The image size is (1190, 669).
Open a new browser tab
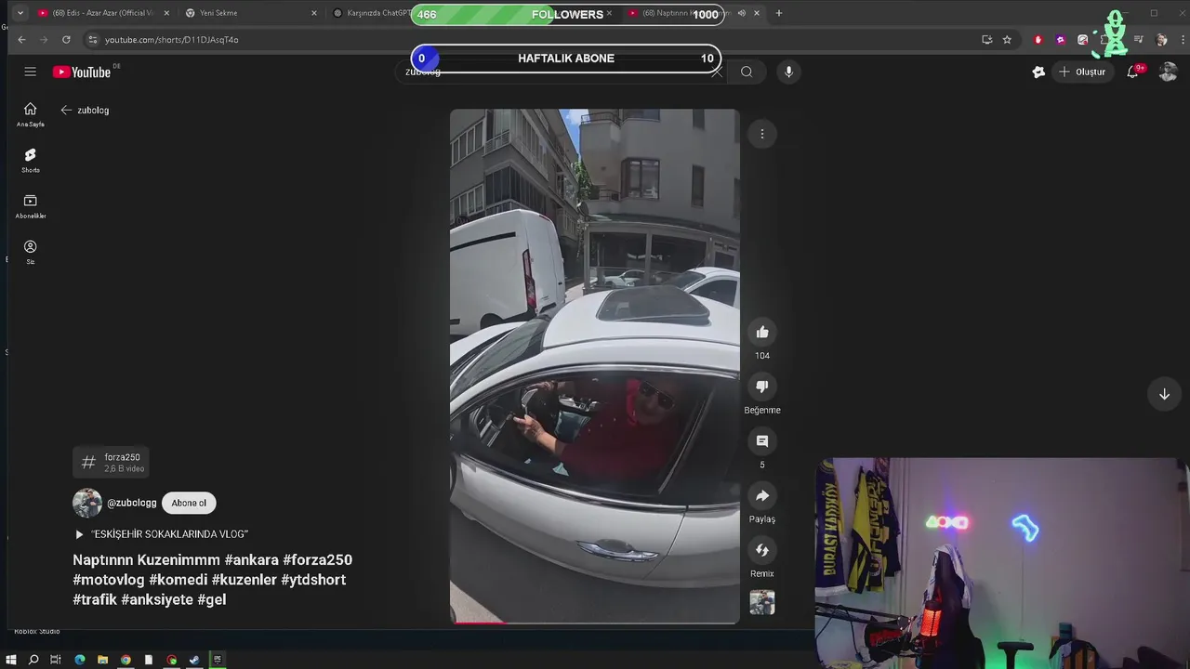pos(779,13)
